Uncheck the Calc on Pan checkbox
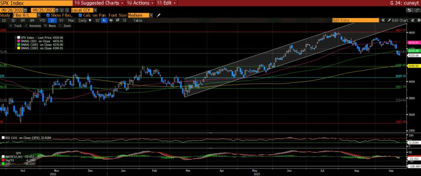421x176 pixels. click(81, 15)
